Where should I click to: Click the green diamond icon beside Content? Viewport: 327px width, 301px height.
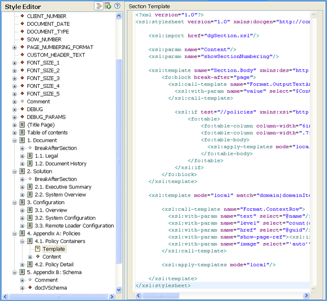tap(38, 256)
